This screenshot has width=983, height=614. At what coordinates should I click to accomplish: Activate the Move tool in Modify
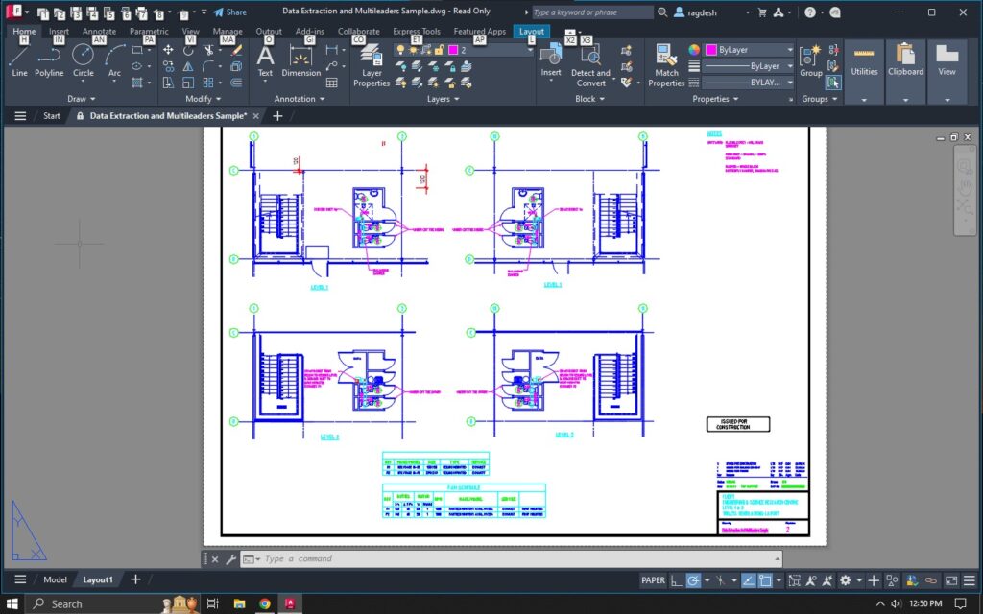coord(168,50)
